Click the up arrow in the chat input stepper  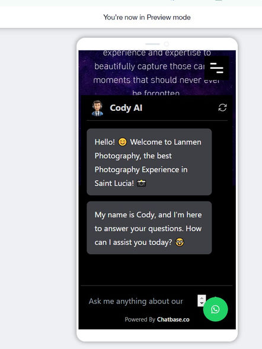tap(202, 298)
